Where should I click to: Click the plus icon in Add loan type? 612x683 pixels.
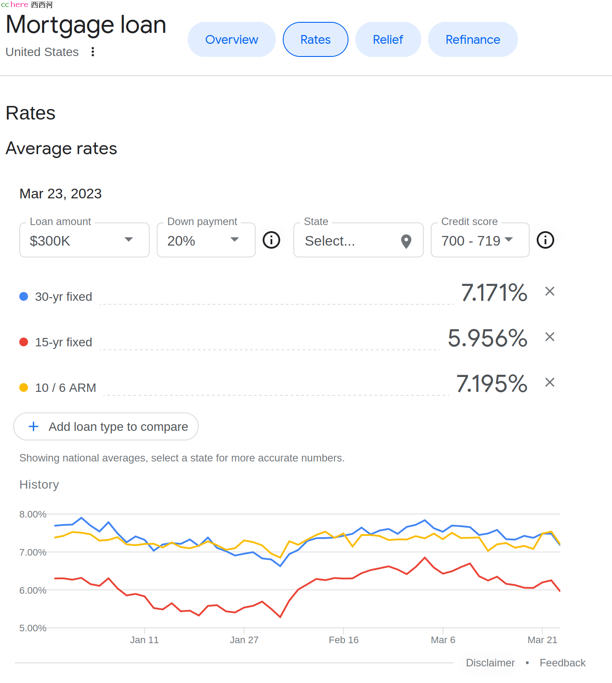coord(34,426)
